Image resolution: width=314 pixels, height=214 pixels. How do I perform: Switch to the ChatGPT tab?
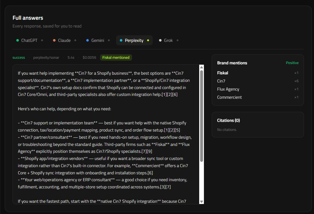coord(29,40)
